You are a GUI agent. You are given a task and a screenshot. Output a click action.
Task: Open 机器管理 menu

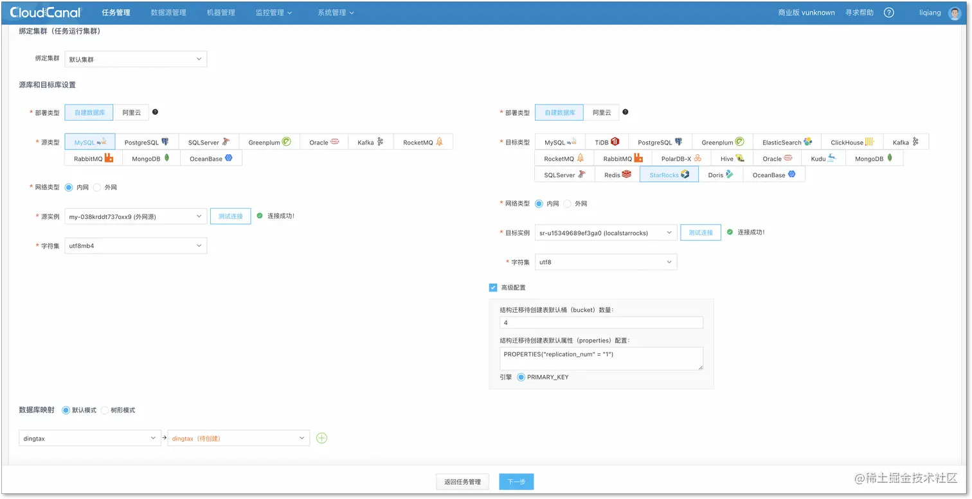pyautogui.click(x=221, y=12)
